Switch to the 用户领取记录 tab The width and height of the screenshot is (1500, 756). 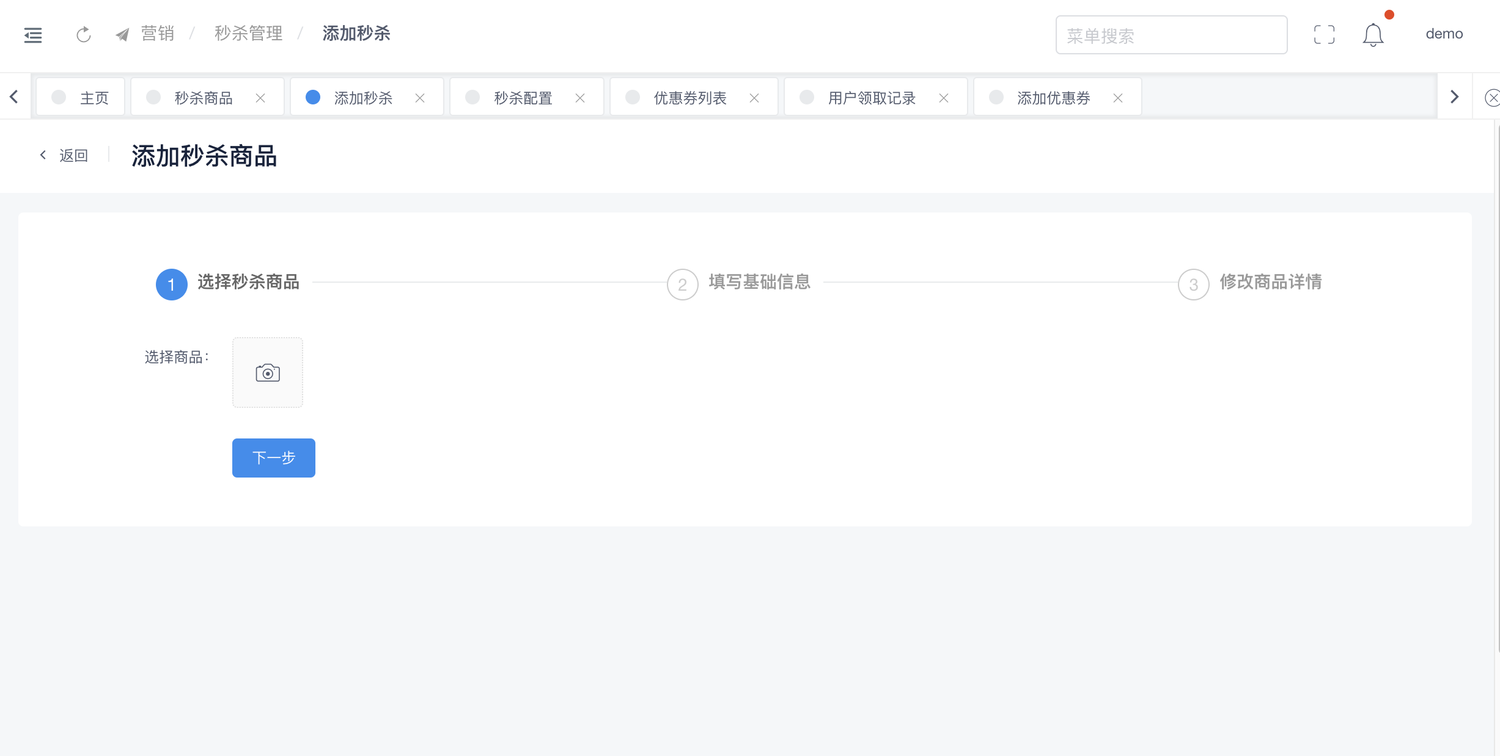[x=871, y=98]
